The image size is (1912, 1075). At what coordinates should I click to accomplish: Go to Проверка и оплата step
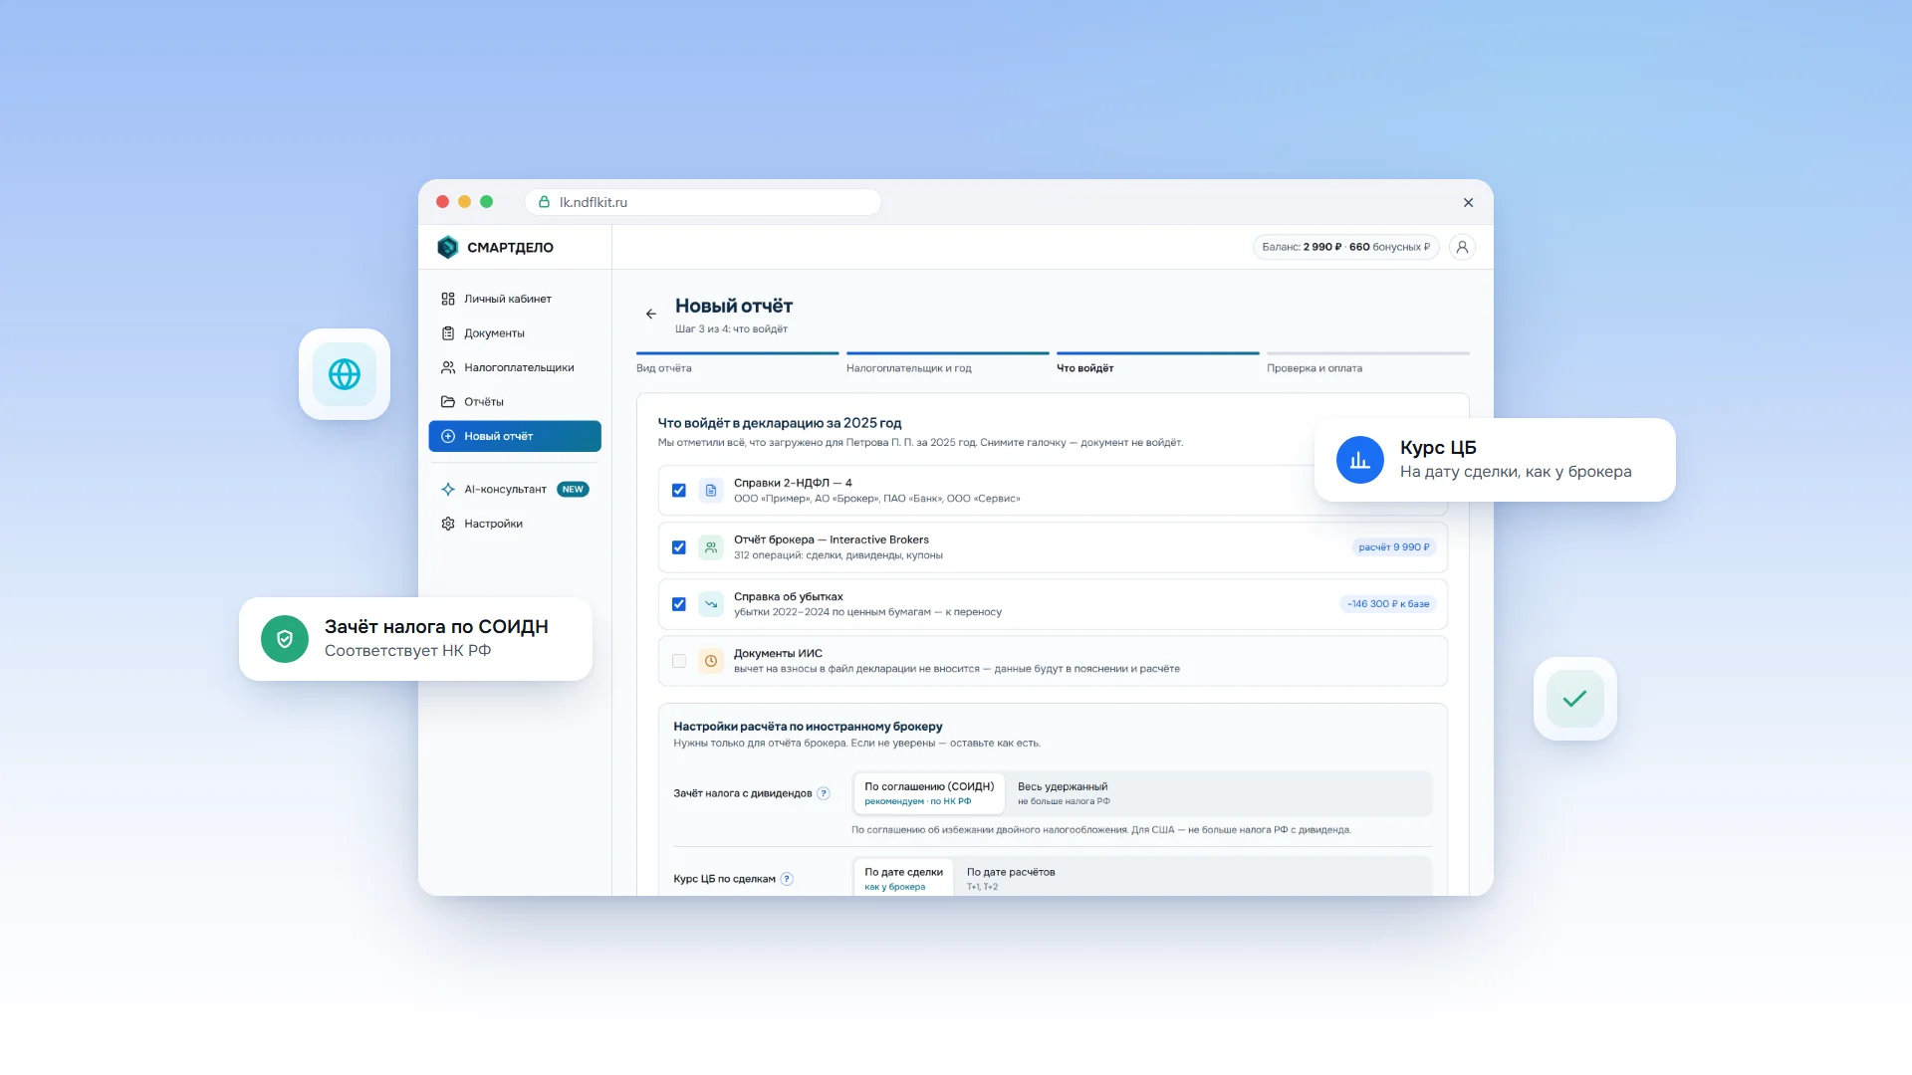tap(1368, 363)
